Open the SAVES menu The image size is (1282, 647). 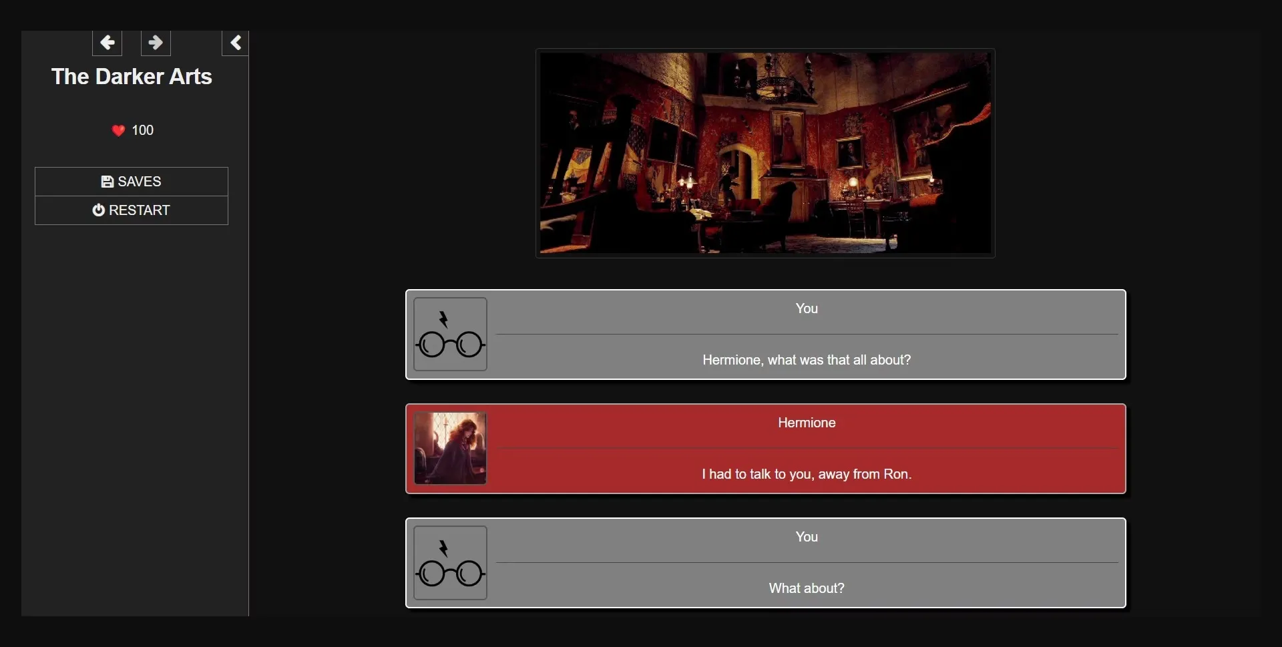click(x=132, y=182)
